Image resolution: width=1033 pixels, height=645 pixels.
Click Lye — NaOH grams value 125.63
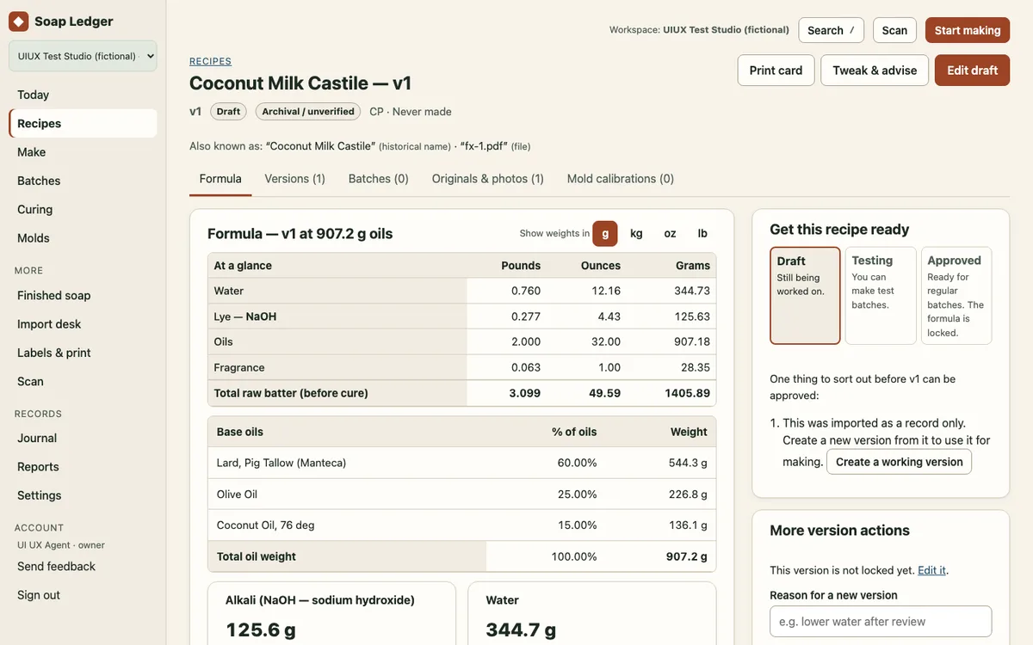click(692, 316)
